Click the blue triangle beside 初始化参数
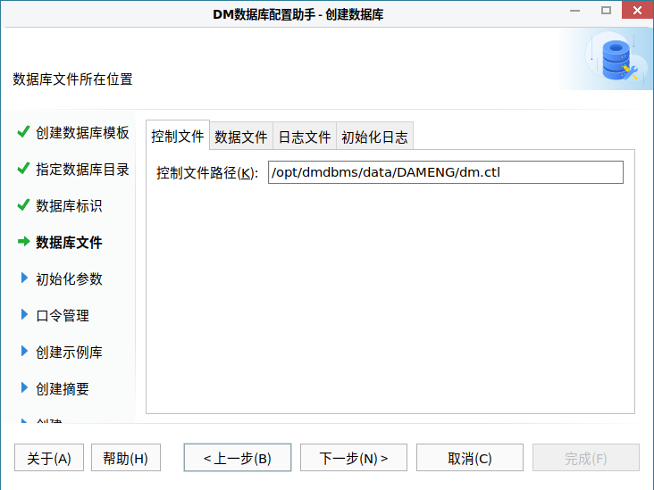Viewport: 654px width, 490px height. (x=24, y=278)
